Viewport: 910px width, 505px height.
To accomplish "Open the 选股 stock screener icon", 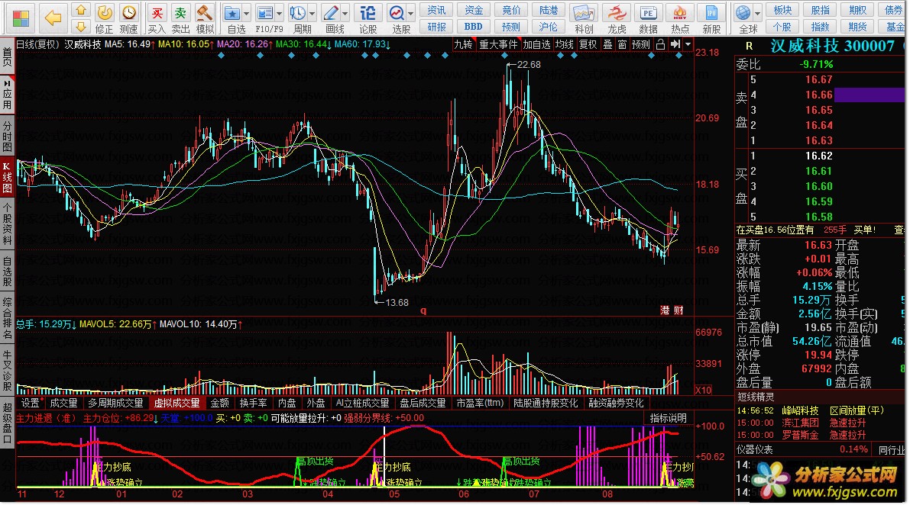I will pyautogui.click(x=397, y=13).
